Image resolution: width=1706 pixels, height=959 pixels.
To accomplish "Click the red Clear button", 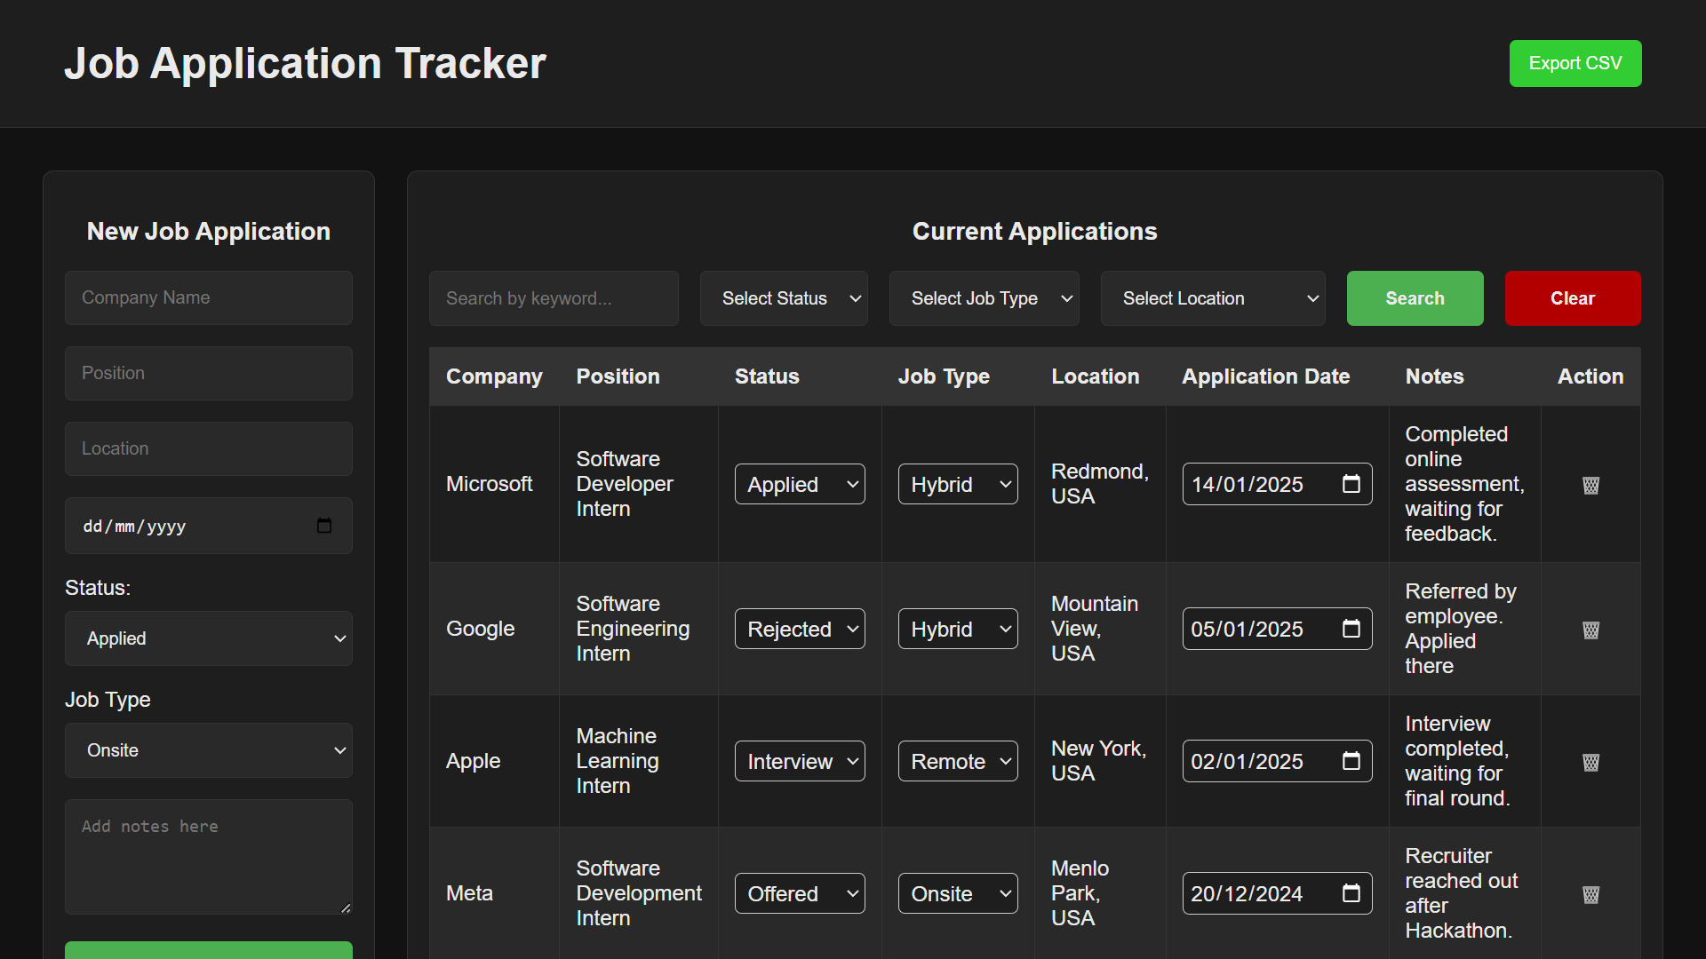I will 1573,298.
